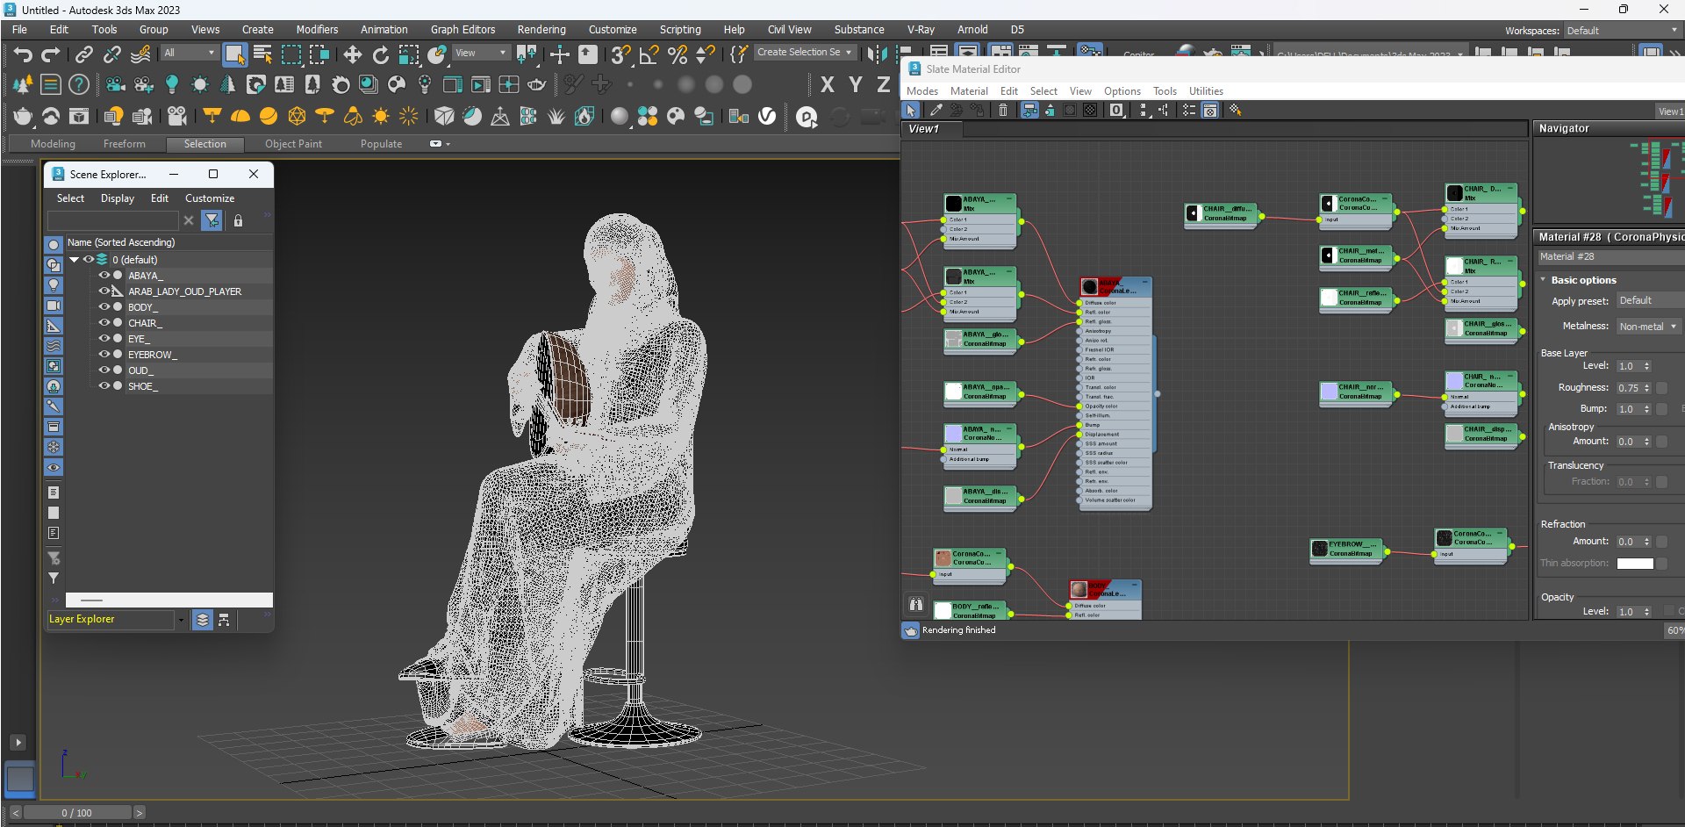Switch to the Object Paint ribbon tab
This screenshot has width=1685, height=827.
point(293,143)
